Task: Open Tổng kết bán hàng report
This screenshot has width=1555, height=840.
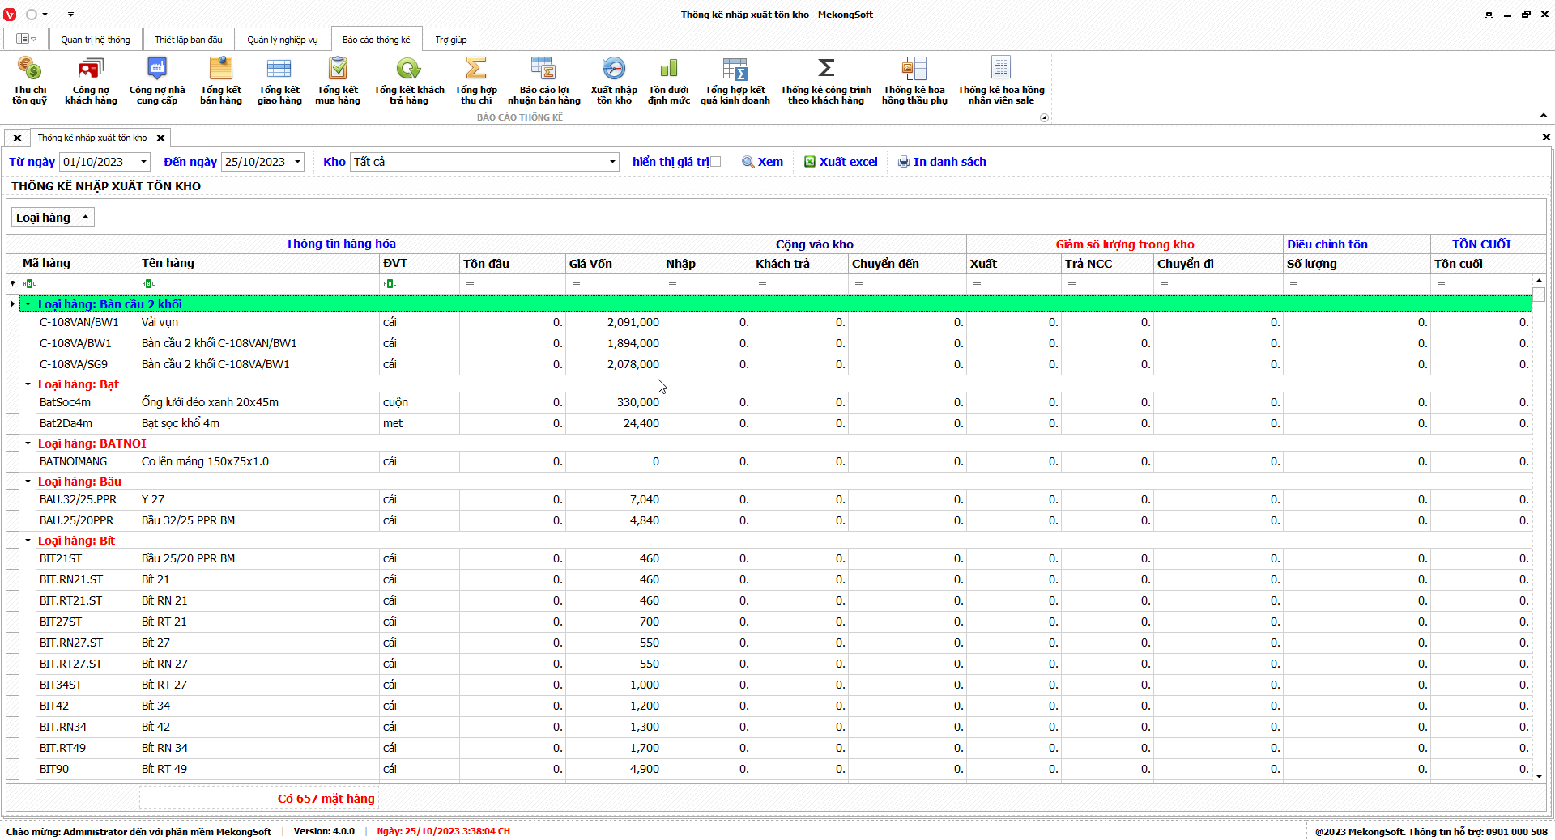Action: coord(220,80)
